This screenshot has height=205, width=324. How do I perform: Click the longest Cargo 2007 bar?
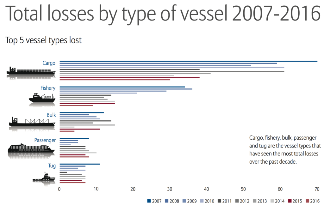tap(189, 61)
